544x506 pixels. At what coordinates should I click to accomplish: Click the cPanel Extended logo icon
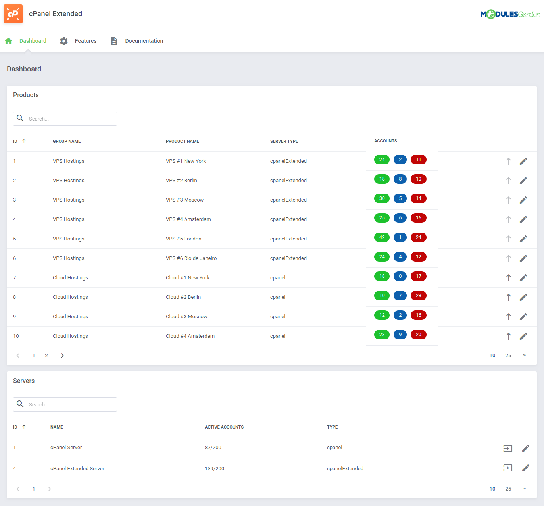[x=13, y=14]
